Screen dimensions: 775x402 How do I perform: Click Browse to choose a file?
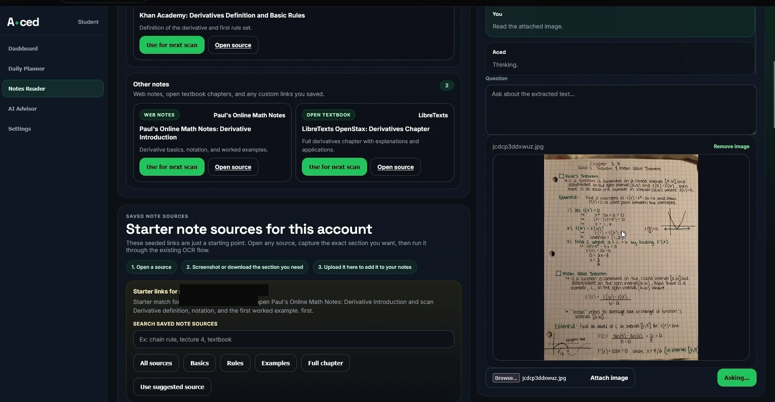pyautogui.click(x=506, y=378)
